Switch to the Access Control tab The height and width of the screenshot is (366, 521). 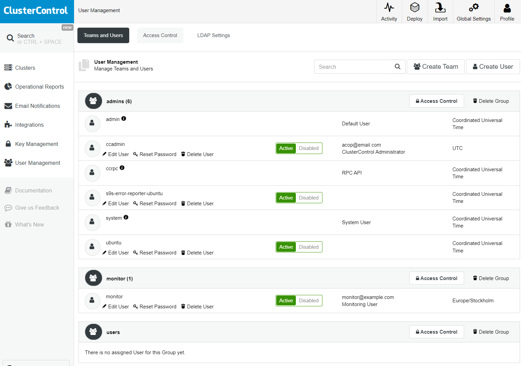[160, 35]
